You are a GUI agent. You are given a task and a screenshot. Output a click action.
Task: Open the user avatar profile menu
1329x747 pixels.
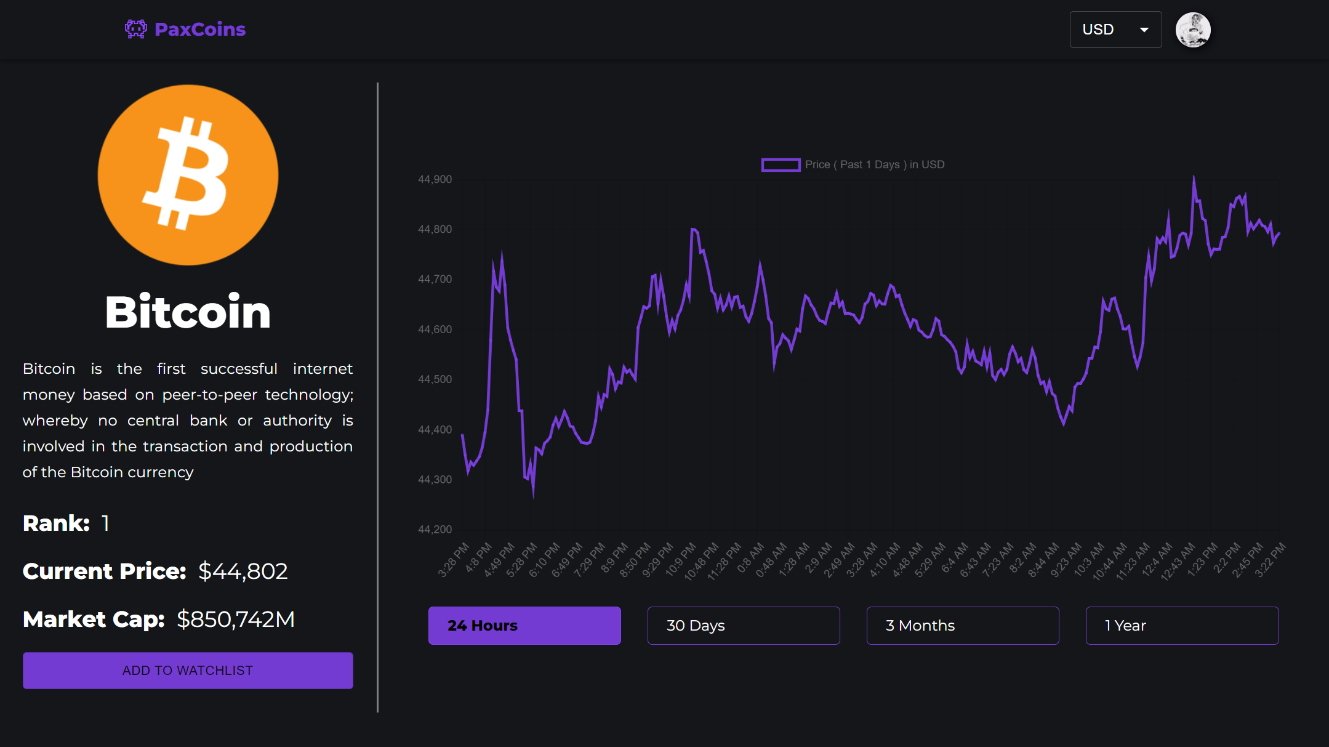1193,30
